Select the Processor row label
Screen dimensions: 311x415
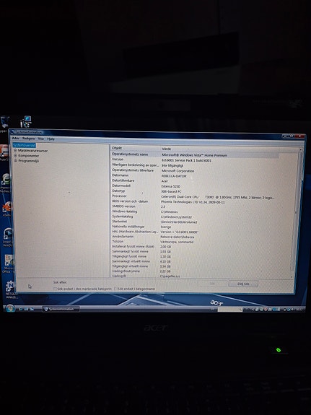point(119,196)
